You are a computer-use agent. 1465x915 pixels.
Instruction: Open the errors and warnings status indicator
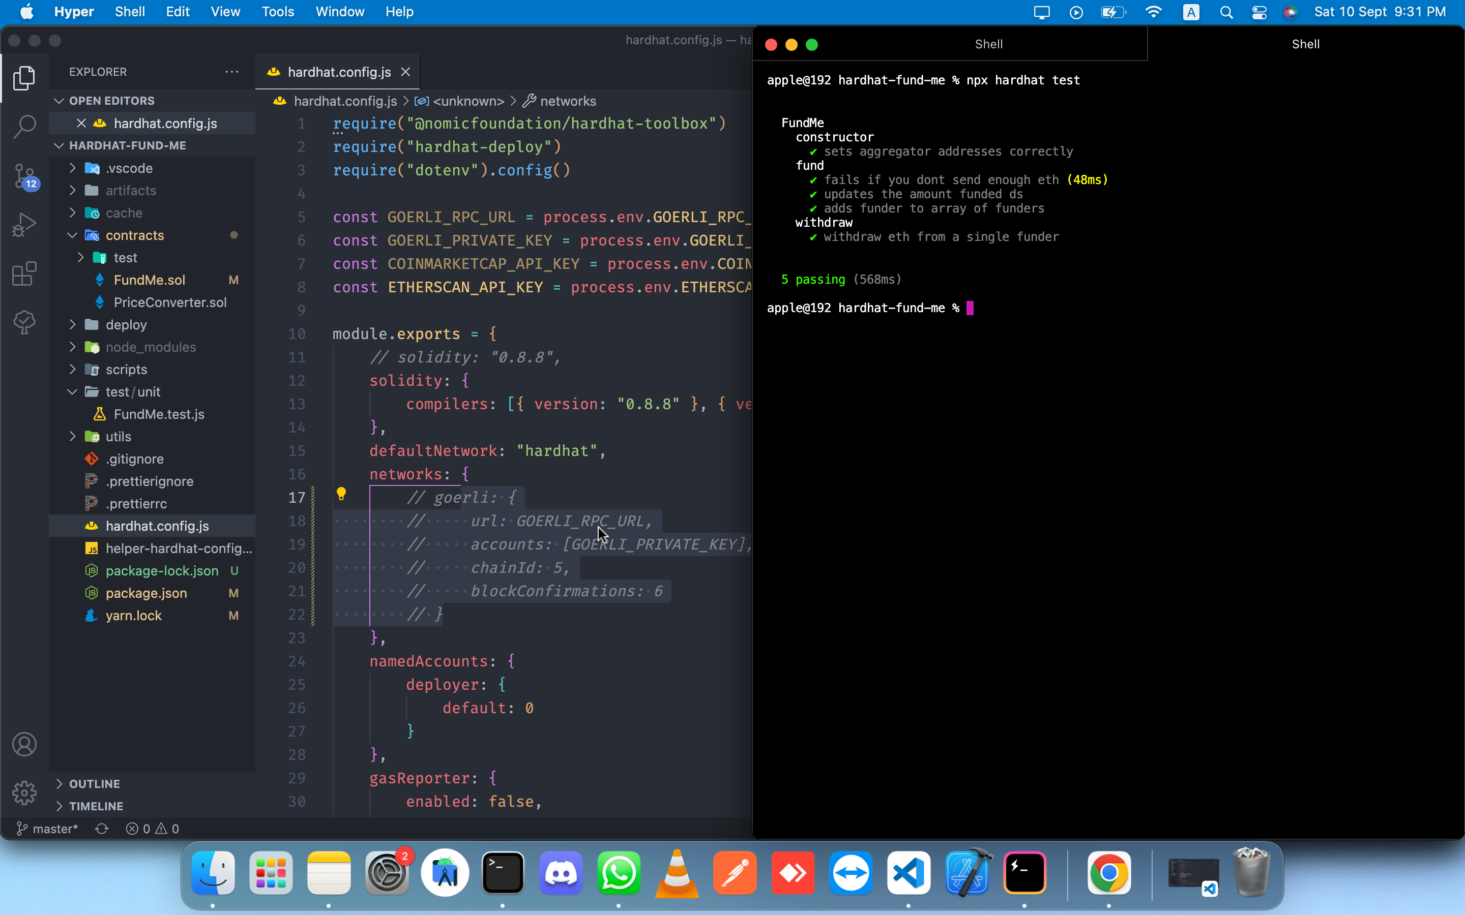click(152, 829)
